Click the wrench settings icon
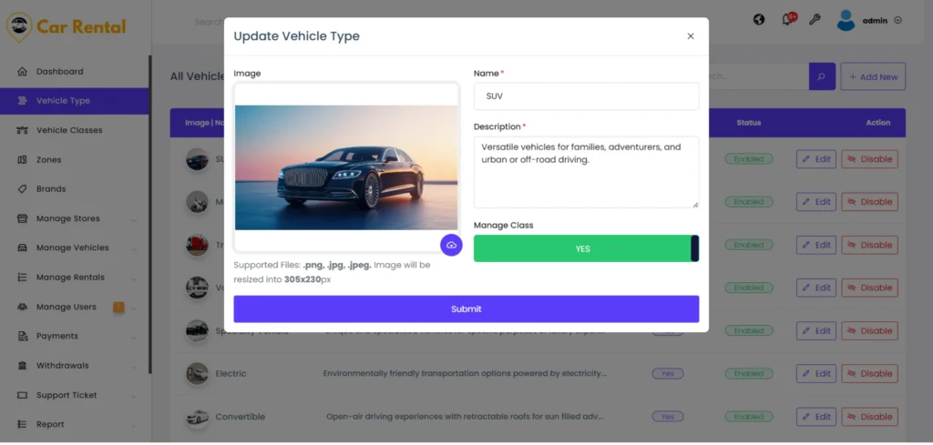Screen dimensions: 933x445 pyautogui.click(x=815, y=19)
